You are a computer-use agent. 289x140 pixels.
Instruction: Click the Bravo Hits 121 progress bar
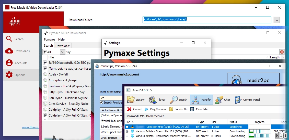pos(259,131)
